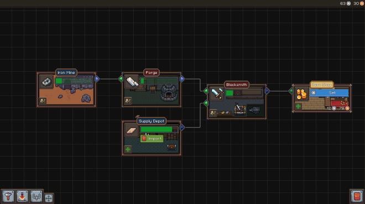This screenshot has width=365, height=204.
Task: Select the Blacksmith title label
Action: [237, 84]
